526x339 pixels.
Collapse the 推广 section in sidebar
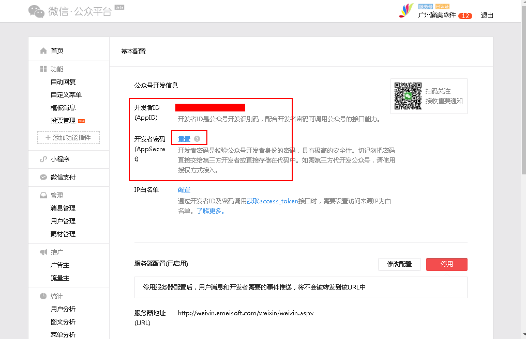[x=56, y=252]
